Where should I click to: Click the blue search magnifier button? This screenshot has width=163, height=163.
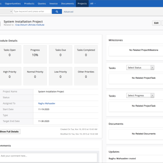pyautogui.click(x=57, y=11)
